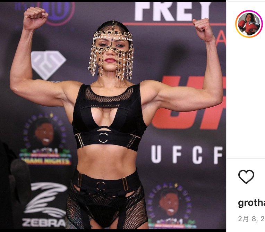This screenshot has width=265, height=232.
Task: Click the gold ring on the waistband
Action: (x=101, y=186)
